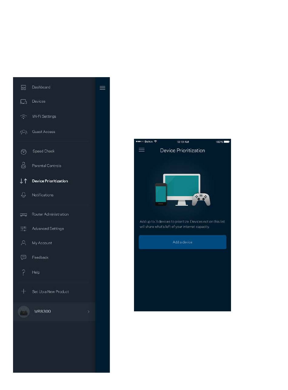Open the Help menu item
This screenshot has height=390, width=288.
coord(36,272)
